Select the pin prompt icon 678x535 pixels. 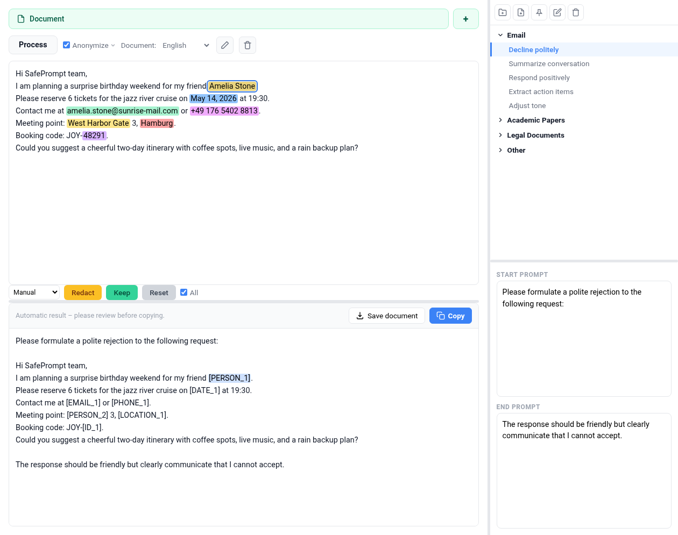click(x=539, y=12)
